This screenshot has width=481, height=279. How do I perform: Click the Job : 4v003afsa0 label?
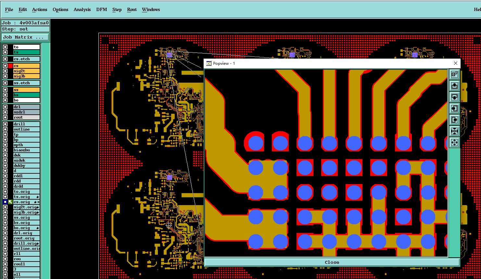tap(25, 23)
